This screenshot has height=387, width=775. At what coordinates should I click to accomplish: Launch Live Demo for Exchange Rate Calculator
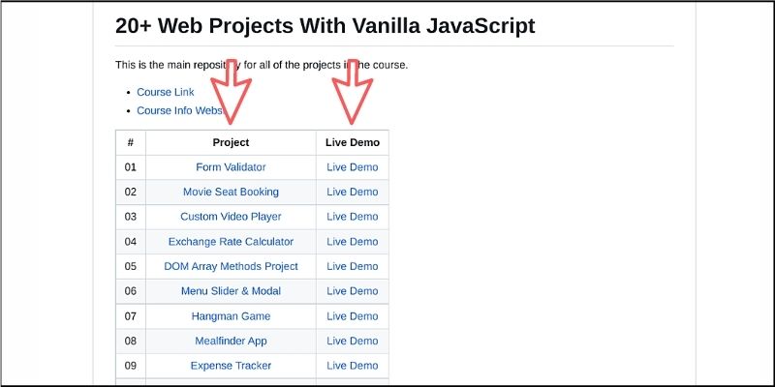[353, 242]
